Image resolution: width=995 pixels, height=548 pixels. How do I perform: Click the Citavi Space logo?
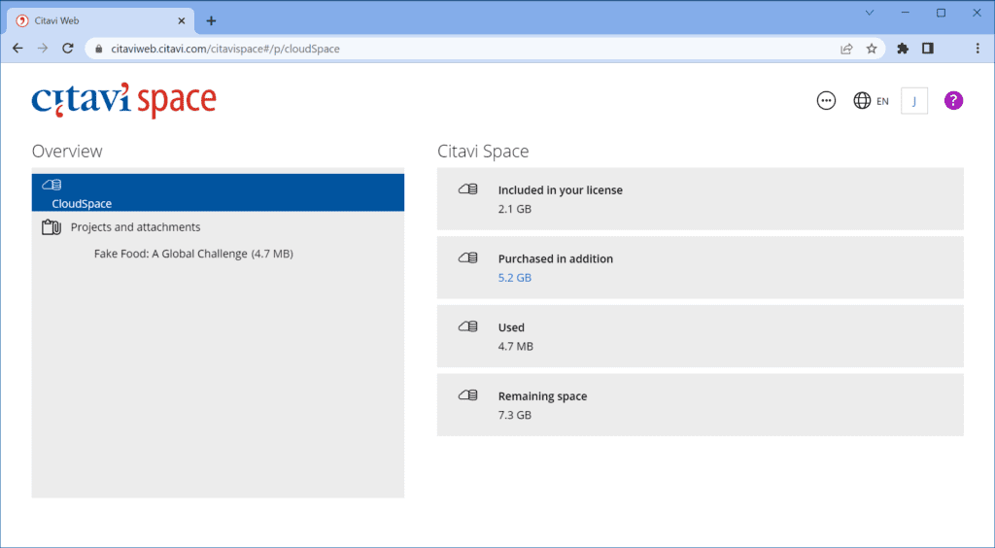point(123,101)
